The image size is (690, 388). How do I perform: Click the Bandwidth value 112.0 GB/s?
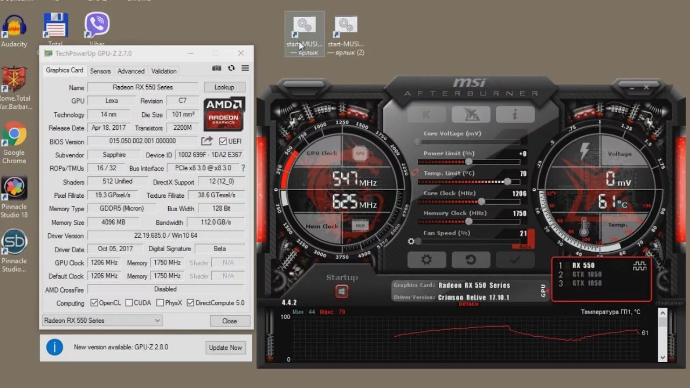(216, 222)
